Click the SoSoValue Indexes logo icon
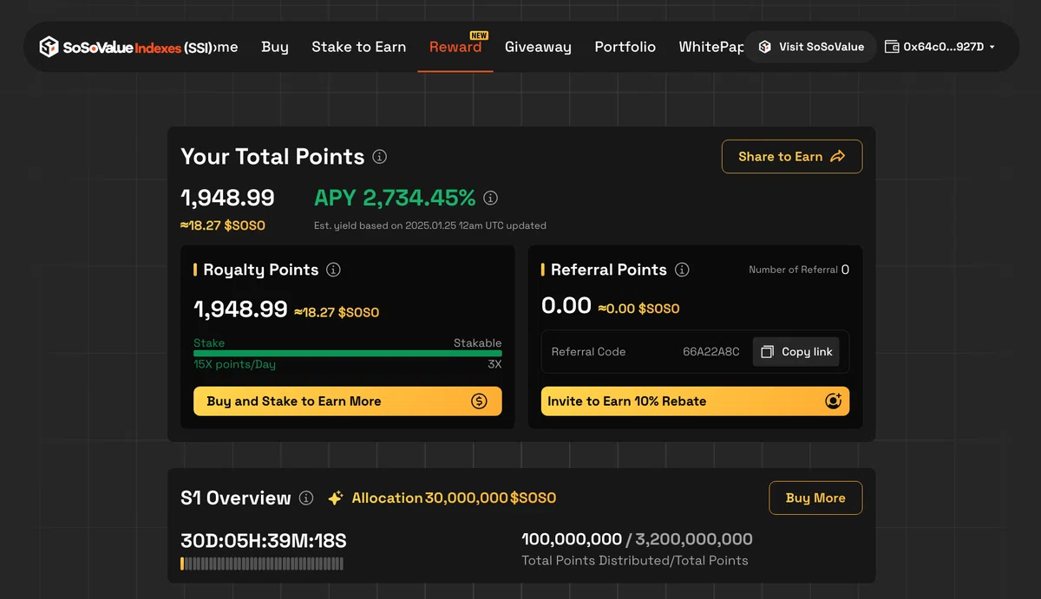The image size is (1041, 599). tap(49, 47)
